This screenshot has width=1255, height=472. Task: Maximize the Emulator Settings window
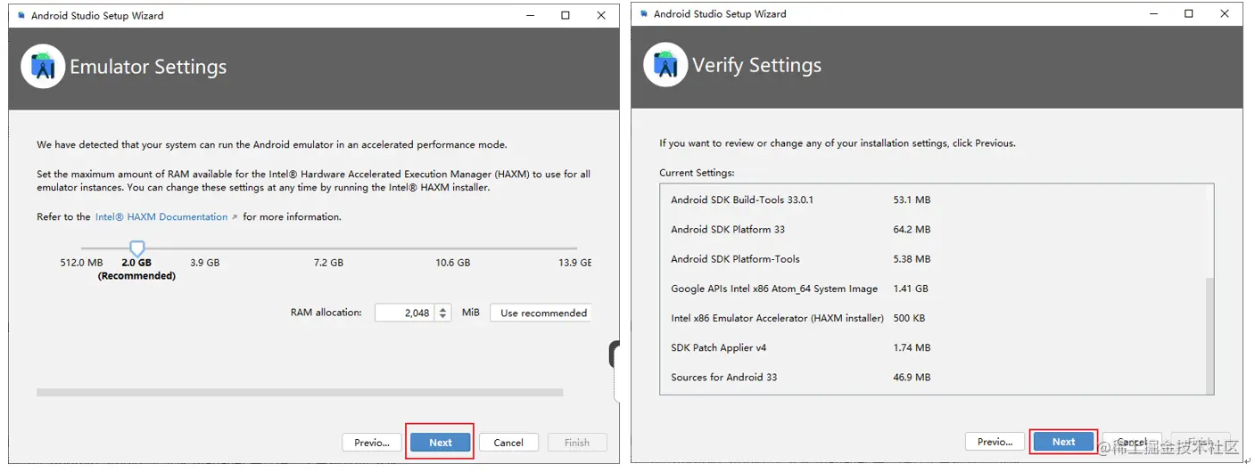566,15
